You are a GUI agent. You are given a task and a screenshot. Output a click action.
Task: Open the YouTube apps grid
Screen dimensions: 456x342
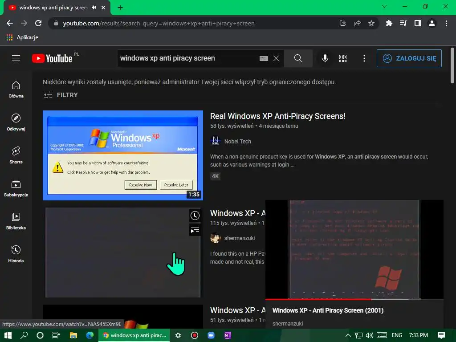(343, 58)
